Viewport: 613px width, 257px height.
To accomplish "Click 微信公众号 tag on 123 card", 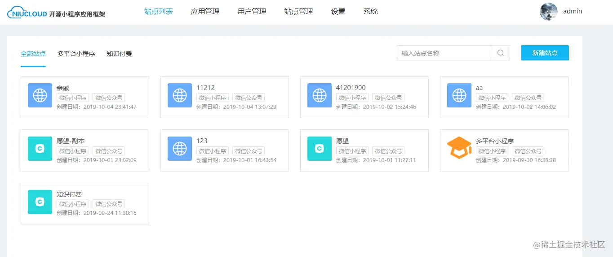I will tap(249, 151).
